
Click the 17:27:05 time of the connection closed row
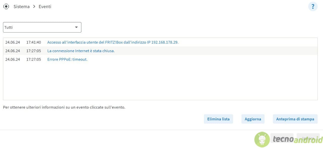[x=34, y=51]
